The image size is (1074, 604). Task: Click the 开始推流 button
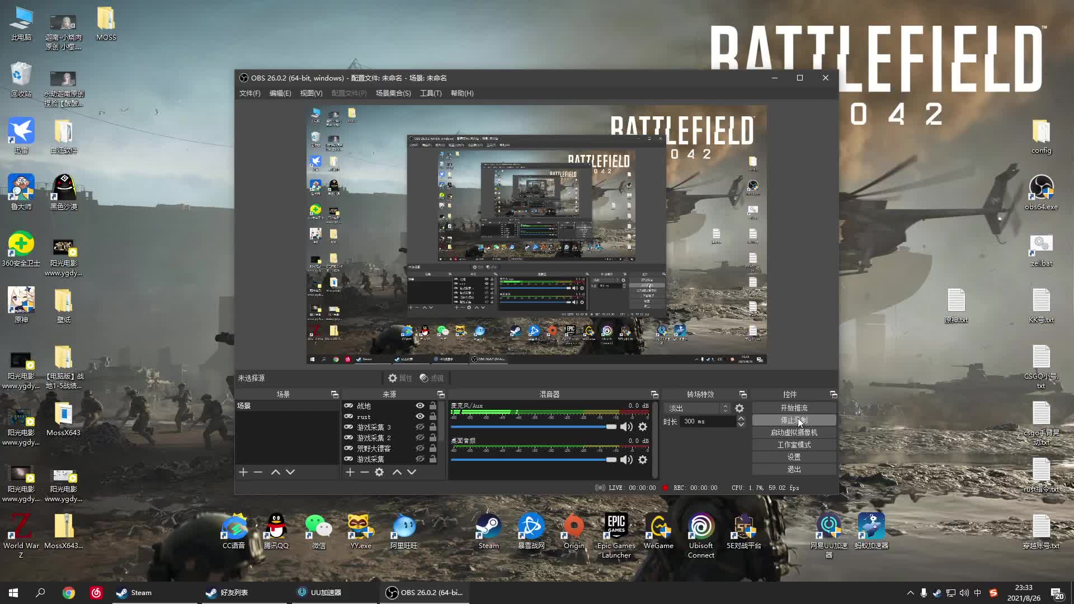[x=794, y=408]
